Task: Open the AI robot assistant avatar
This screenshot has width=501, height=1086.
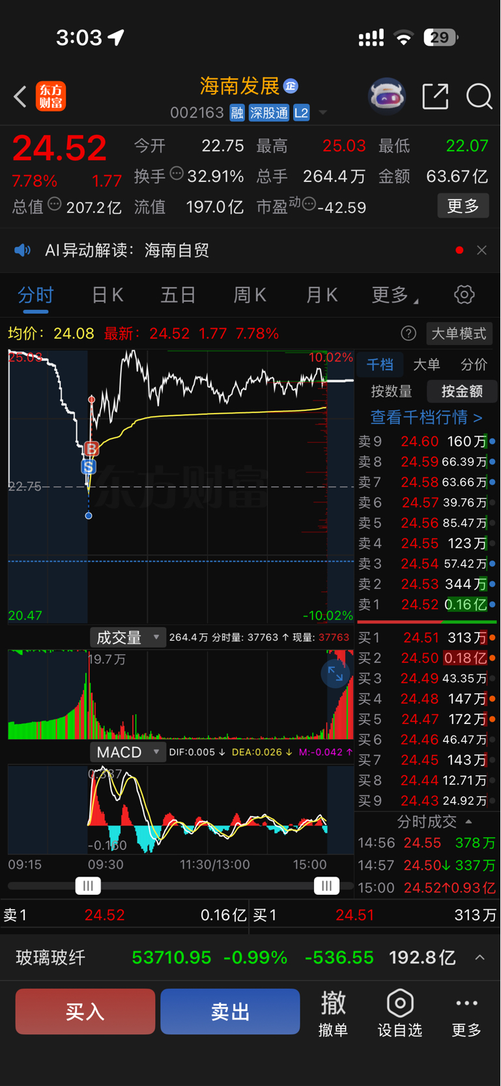Action: click(x=387, y=97)
